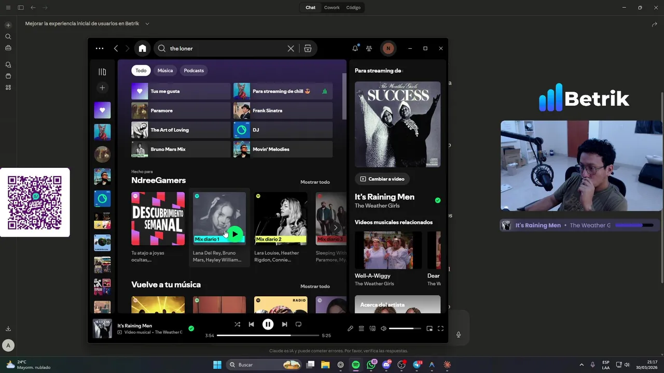Show next cards with carousel arrow

(336, 227)
